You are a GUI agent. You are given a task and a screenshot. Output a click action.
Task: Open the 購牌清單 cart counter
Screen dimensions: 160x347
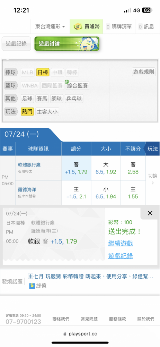pos(119,27)
